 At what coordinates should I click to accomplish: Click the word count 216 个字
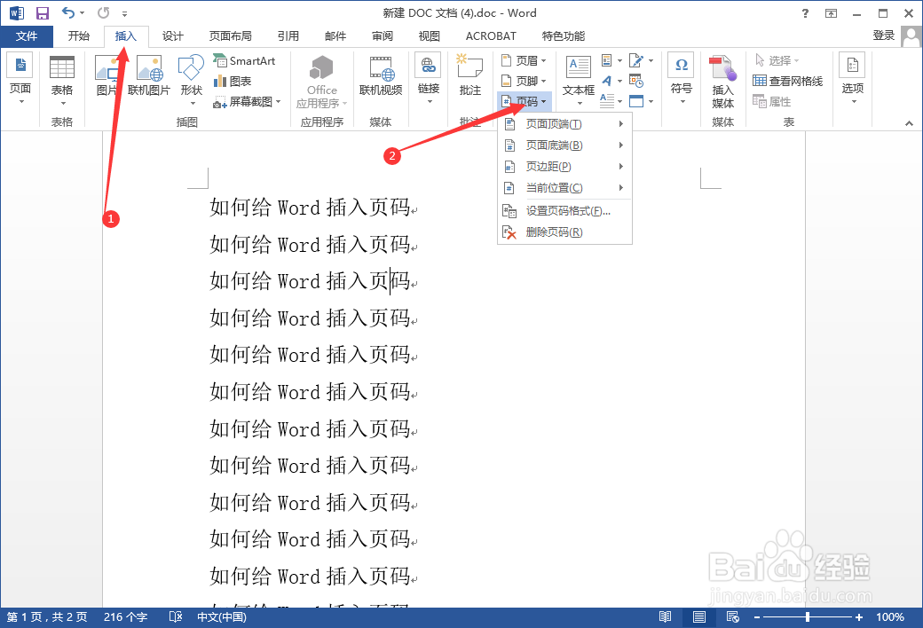tap(126, 616)
